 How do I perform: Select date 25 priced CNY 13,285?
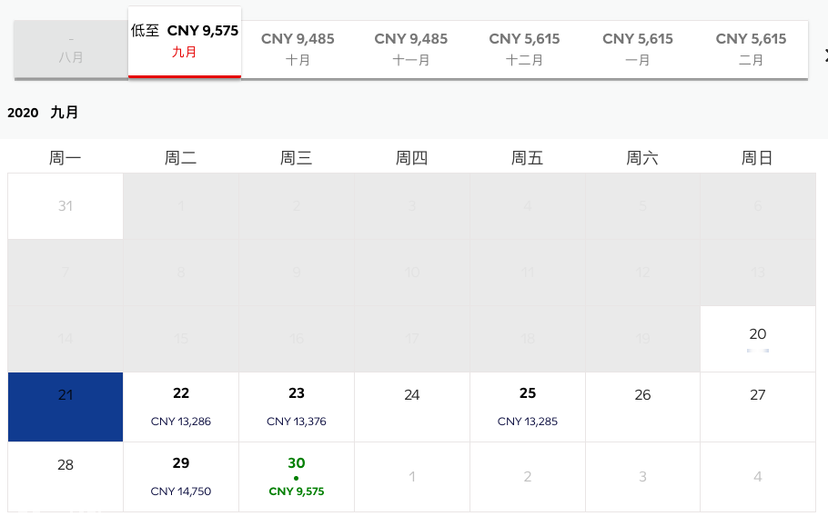pos(528,407)
